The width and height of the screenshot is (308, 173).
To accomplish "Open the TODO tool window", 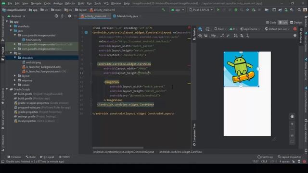I will click(64, 157).
